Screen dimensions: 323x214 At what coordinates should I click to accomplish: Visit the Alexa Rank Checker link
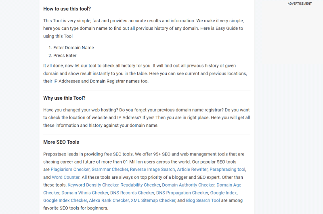[x=109, y=200]
